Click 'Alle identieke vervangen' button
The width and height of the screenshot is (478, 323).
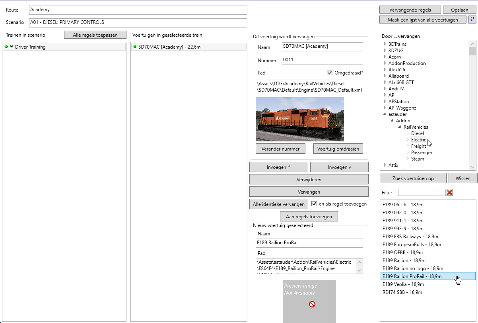tap(279, 204)
